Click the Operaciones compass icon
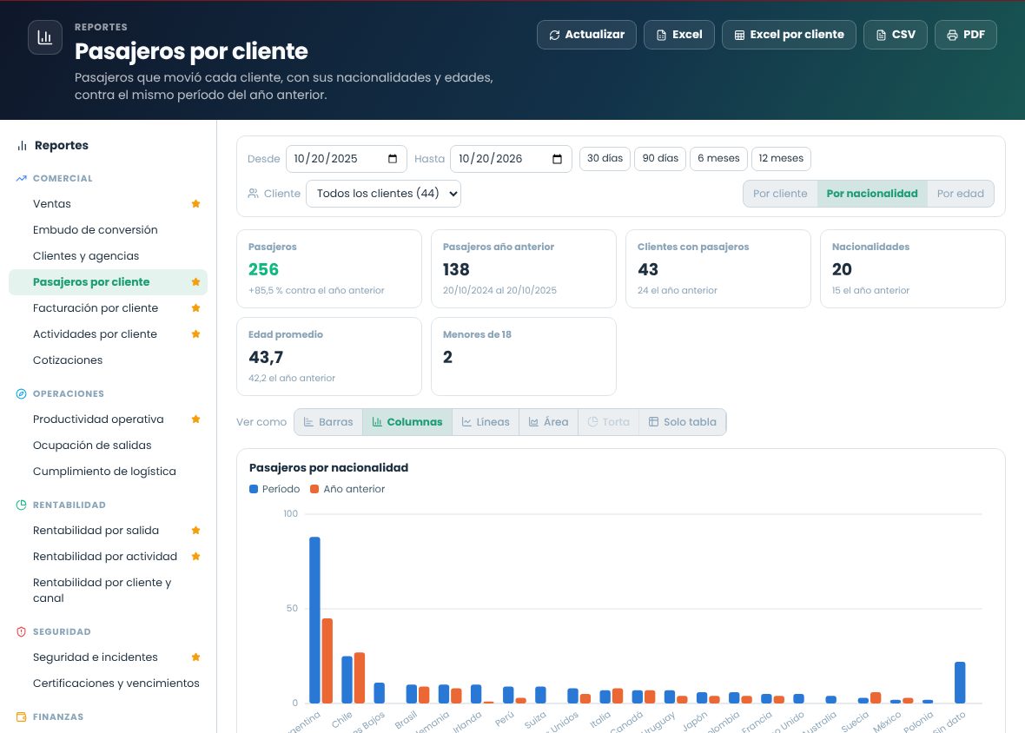Viewport: 1025px width, 733px height. click(22, 394)
